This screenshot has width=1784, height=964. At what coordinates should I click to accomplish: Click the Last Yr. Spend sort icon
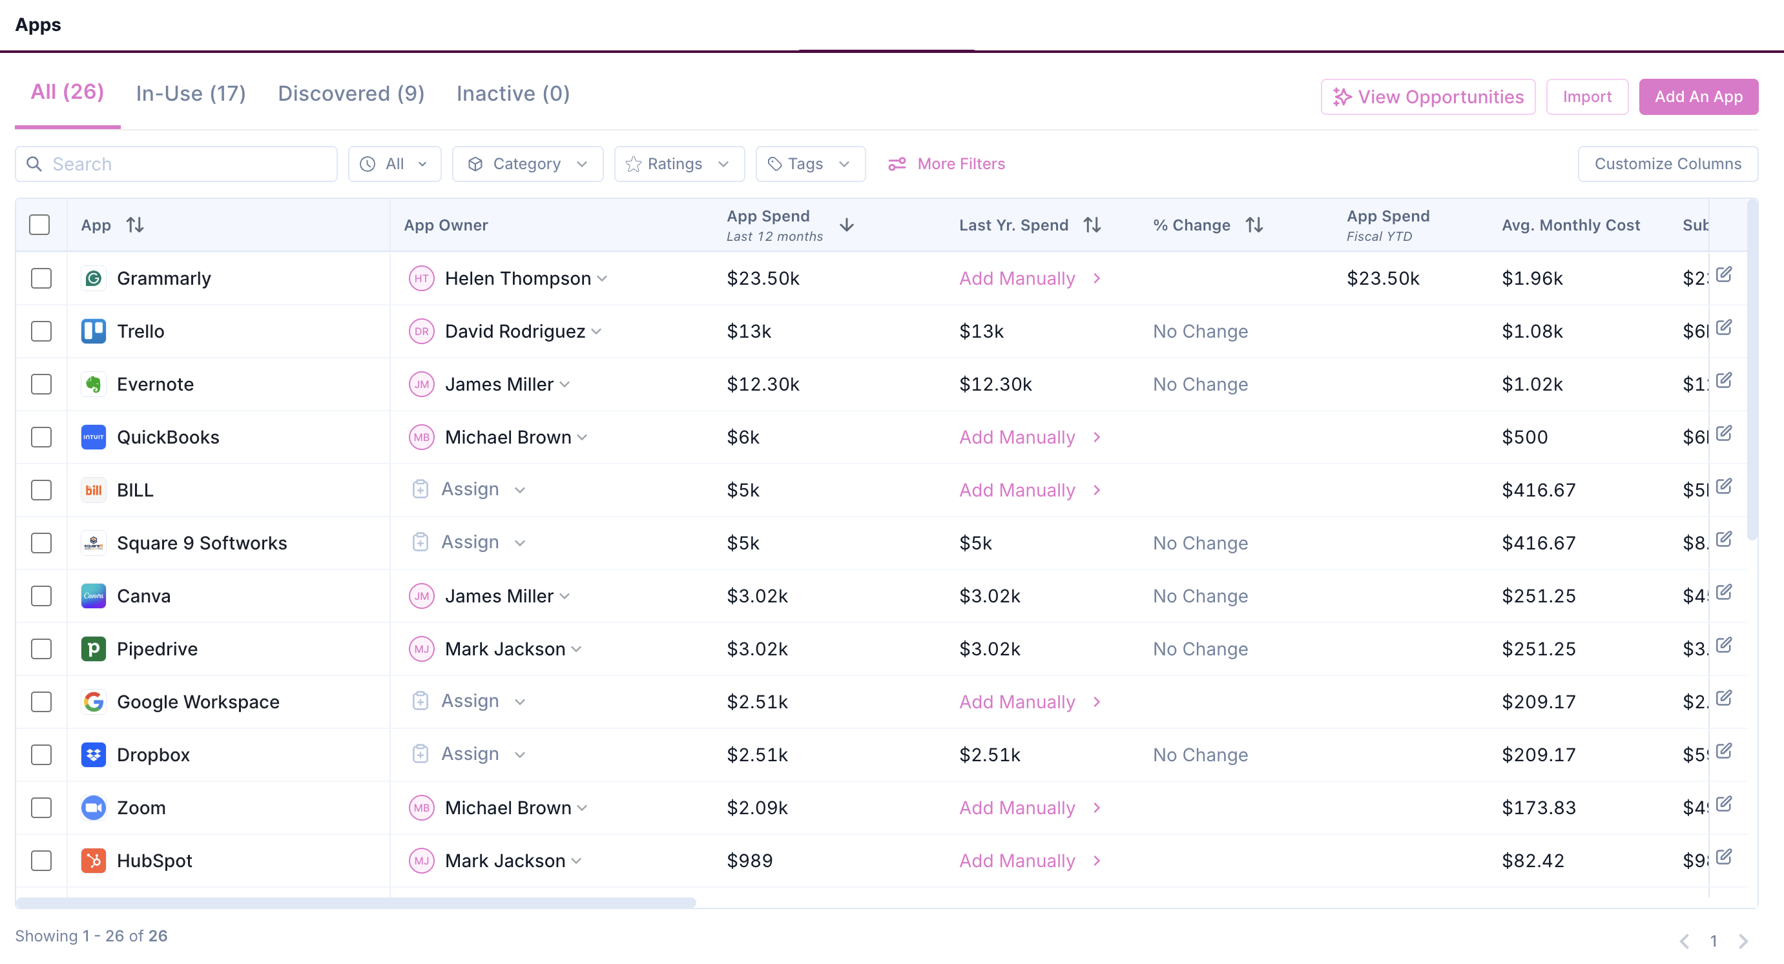pos(1092,225)
